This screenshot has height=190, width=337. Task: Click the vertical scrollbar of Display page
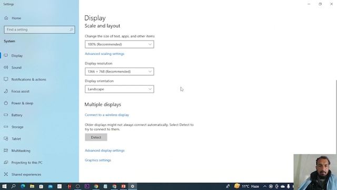click(x=336, y=117)
